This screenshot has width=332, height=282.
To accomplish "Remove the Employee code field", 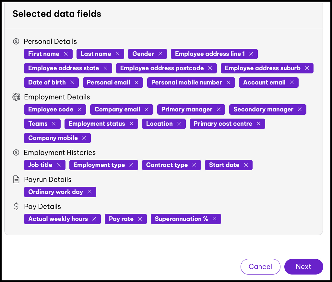I will click(80, 109).
